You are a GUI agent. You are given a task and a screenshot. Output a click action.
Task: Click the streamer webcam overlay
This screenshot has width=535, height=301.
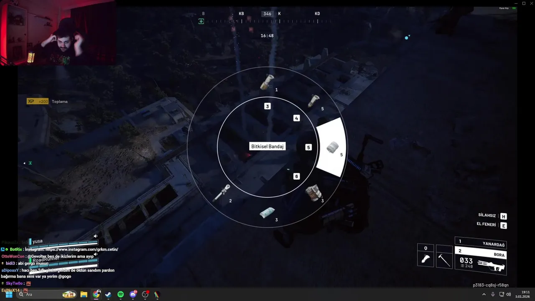(x=58, y=33)
